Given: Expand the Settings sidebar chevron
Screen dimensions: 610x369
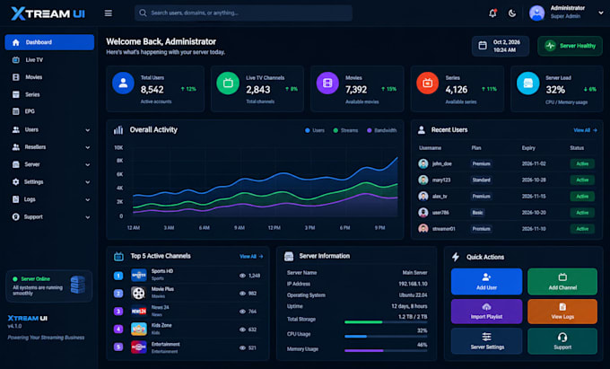Looking at the screenshot, I should click(88, 182).
